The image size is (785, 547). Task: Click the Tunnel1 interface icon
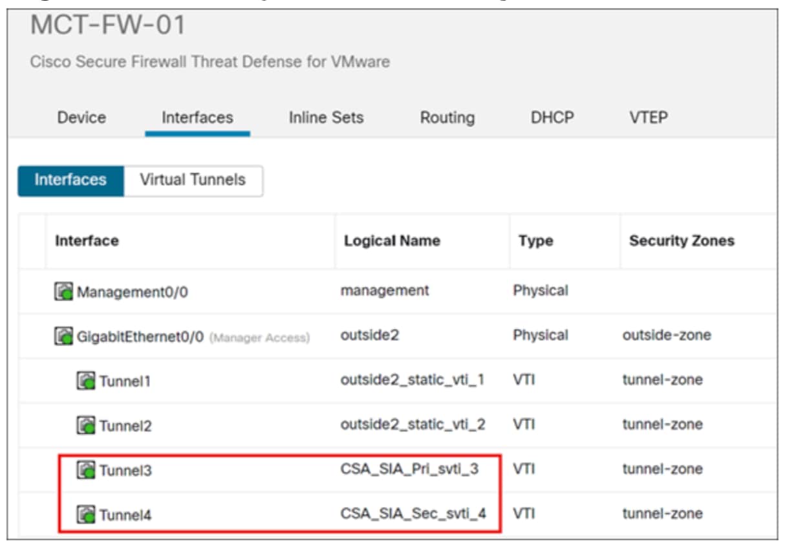85,381
